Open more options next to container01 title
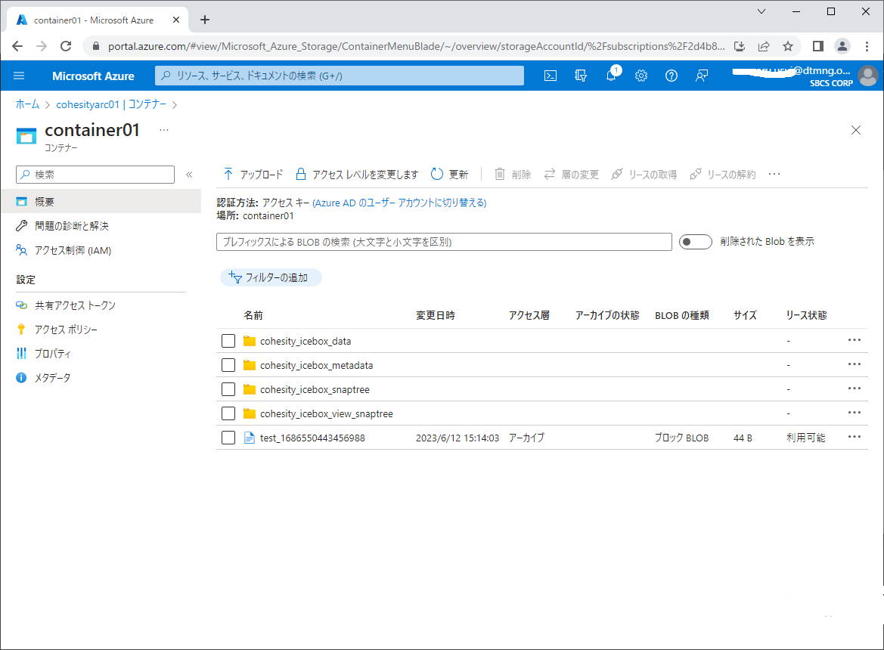This screenshot has width=884, height=650. 164,130
